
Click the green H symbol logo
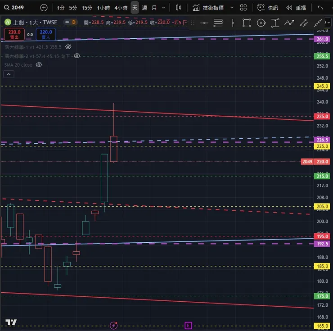[8, 22]
